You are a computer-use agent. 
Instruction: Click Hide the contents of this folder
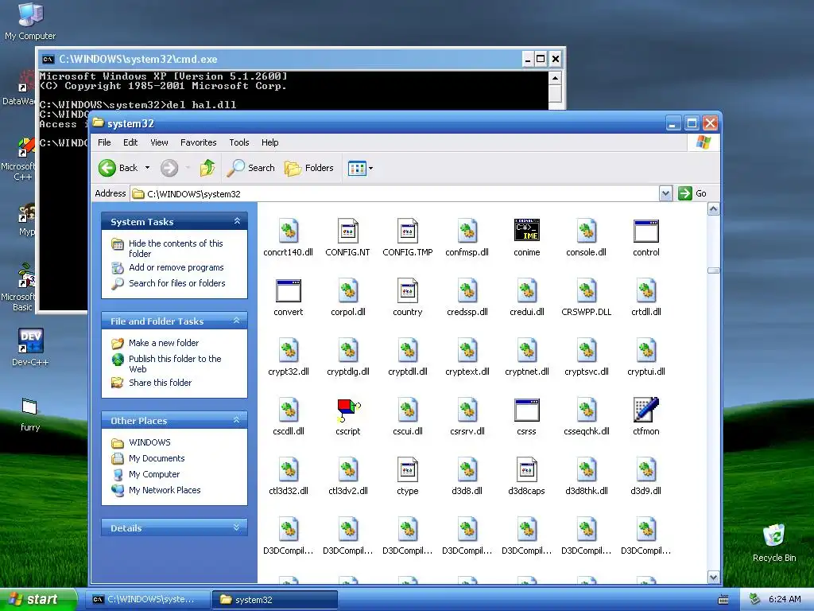[176, 248]
